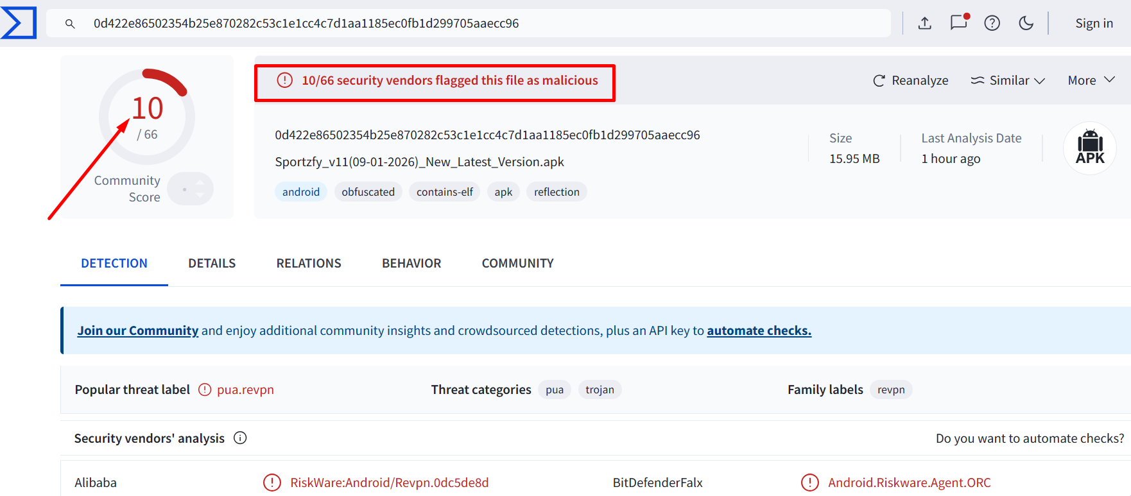Viewport: 1131px width, 496px height.
Task: Open the VirusTotal home logo
Action: click(x=18, y=23)
